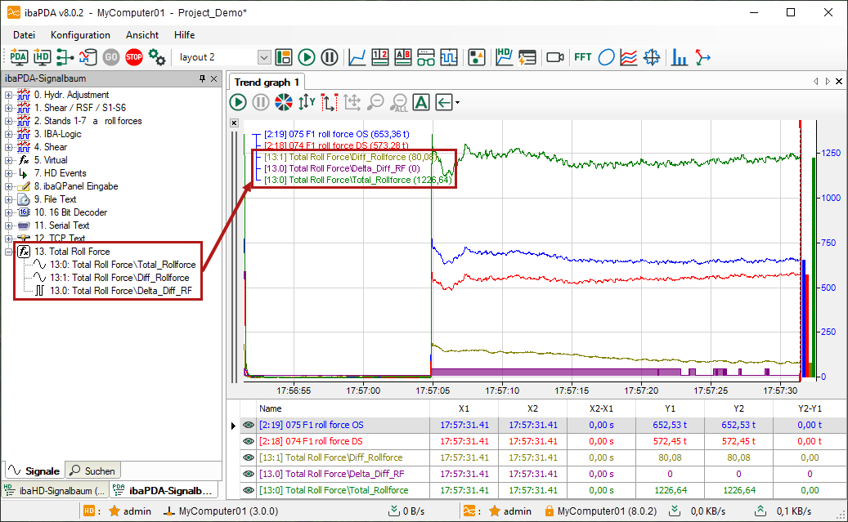
Task: Toggle eye icon for Diff_Rollforce row
Action: click(249, 457)
